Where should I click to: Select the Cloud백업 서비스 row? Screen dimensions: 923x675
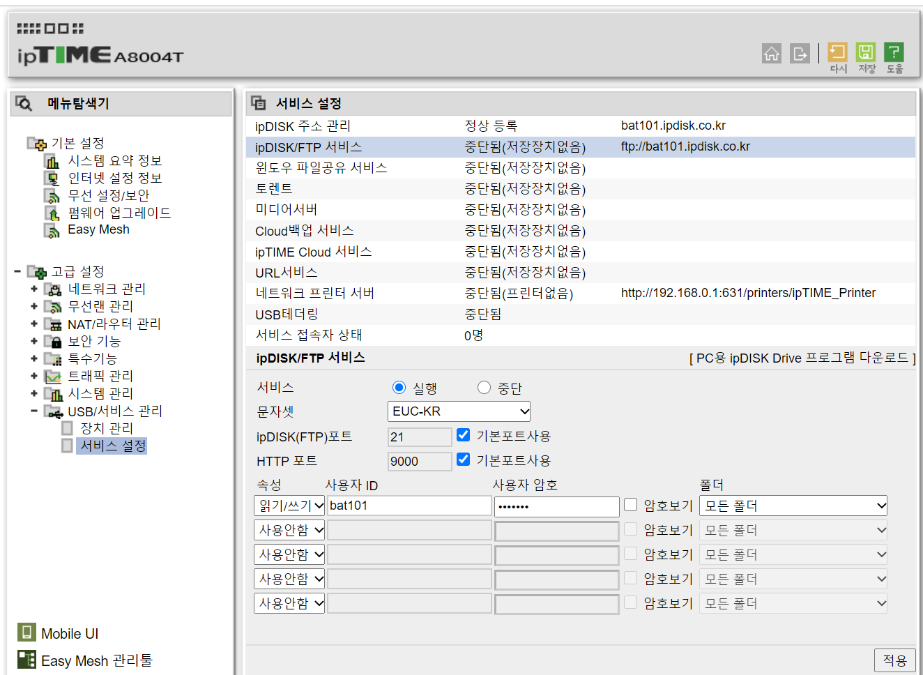coord(581,231)
